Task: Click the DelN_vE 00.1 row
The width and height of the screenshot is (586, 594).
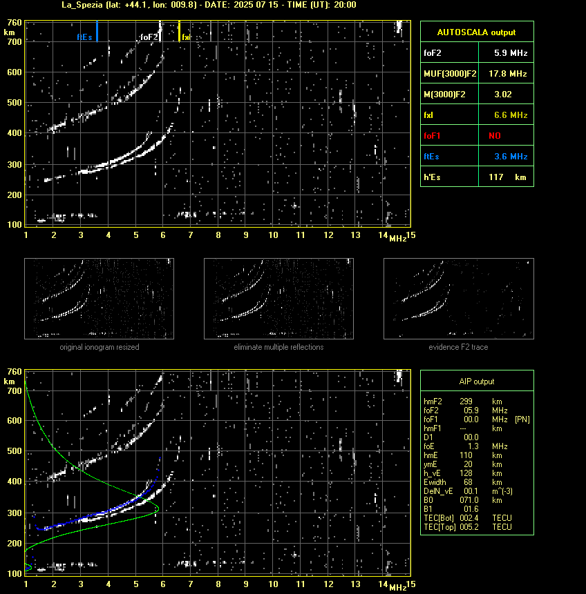Action: click(469, 491)
